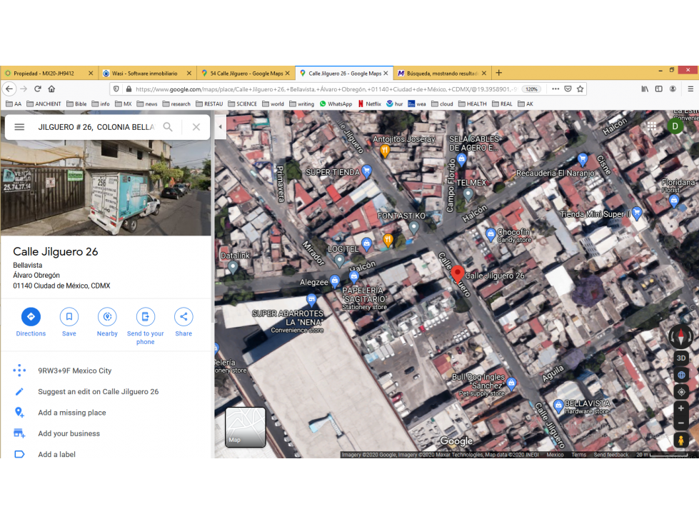
Task: Go back to previous page
Action: tap(9, 89)
